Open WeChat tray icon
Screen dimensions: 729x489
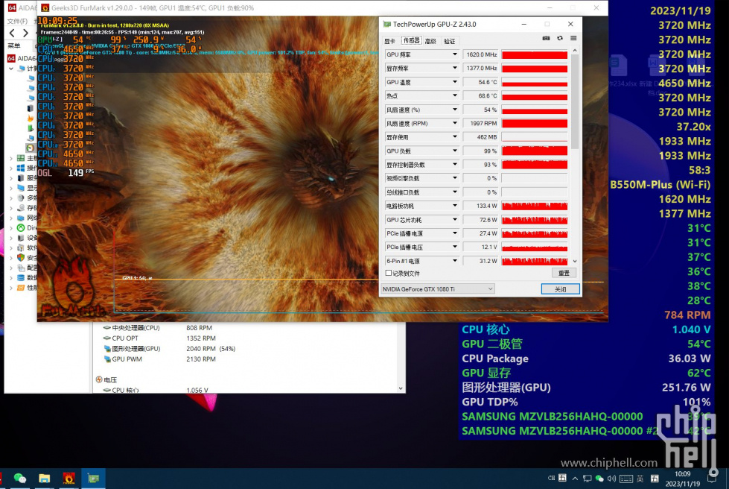(x=599, y=479)
